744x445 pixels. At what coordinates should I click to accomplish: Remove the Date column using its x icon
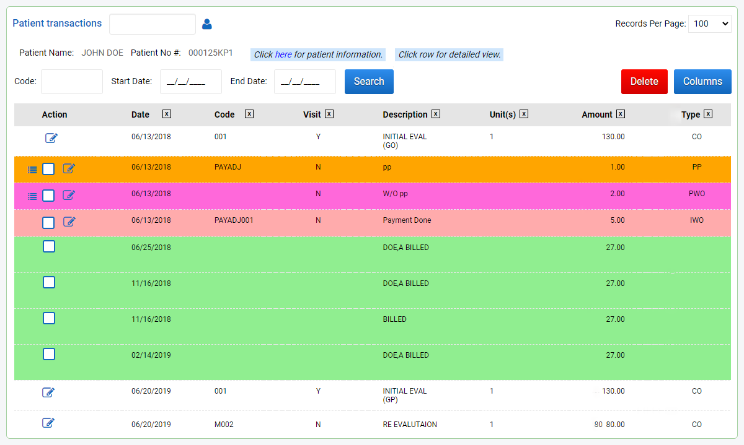coord(166,114)
